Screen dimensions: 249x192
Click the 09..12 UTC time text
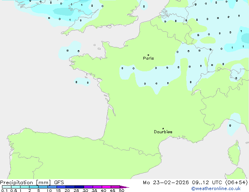207,183
